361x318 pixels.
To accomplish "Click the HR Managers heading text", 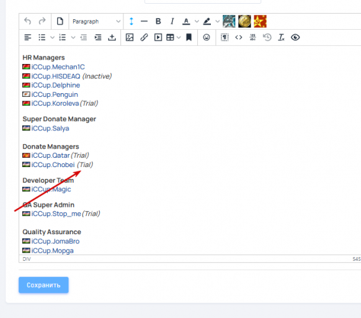I will (43, 58).
